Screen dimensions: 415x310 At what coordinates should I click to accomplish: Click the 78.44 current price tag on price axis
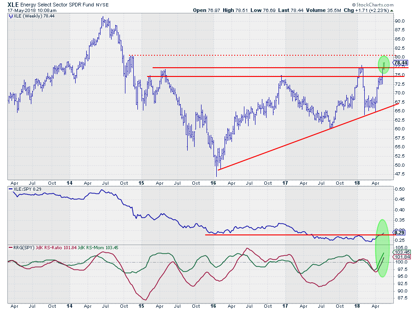pos(401,63)
